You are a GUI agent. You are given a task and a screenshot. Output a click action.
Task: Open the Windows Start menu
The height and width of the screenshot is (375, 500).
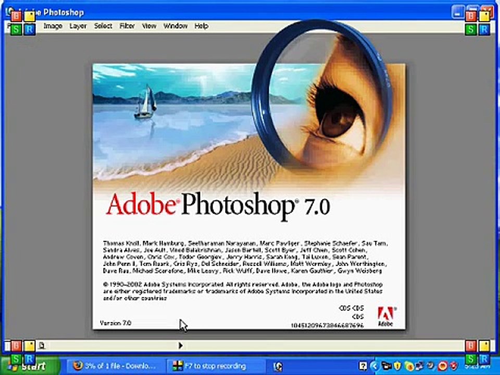coord(31,366)
